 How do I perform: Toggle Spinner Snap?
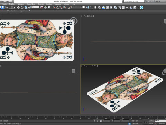(65, 7)
